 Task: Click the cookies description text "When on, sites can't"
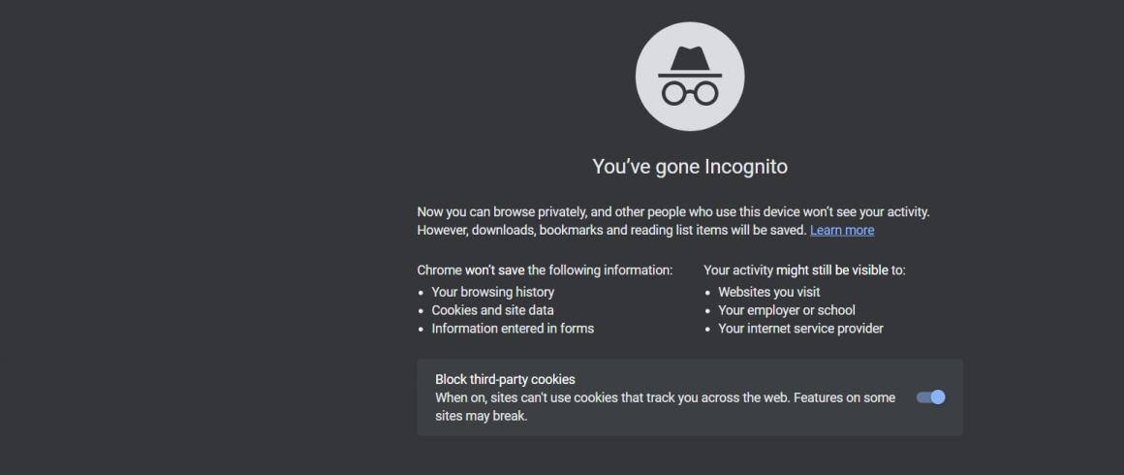coord(666,397)
